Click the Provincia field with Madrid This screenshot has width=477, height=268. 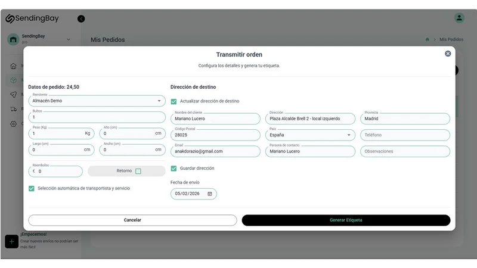[x=405, y=119]
